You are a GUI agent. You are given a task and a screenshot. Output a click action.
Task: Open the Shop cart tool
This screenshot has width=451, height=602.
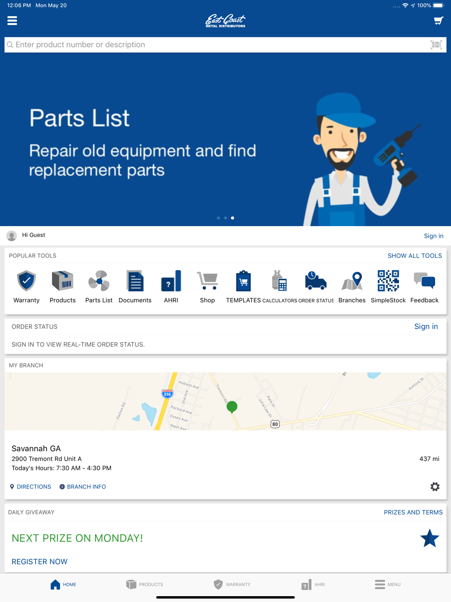click(207, 287)
